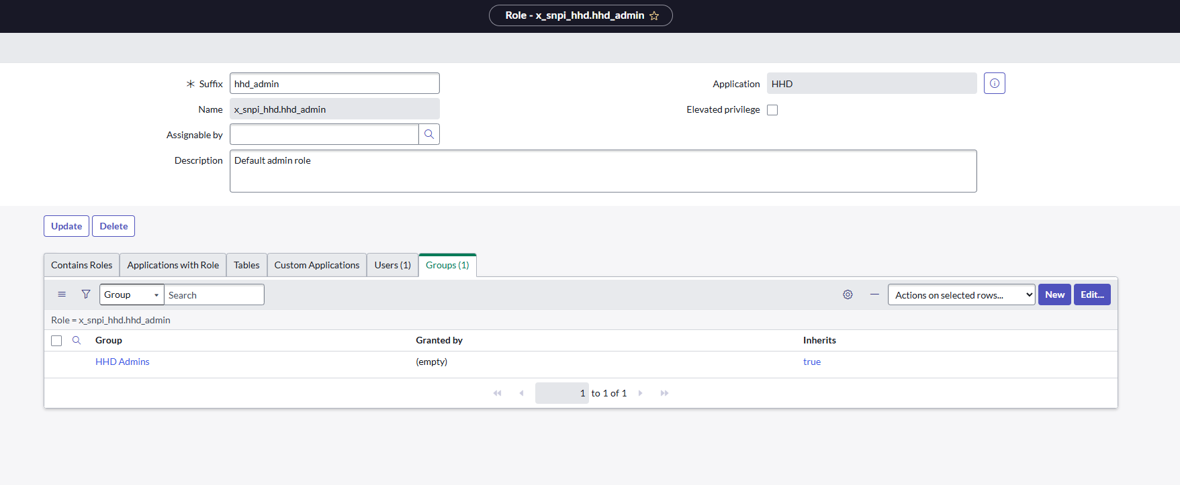Image resolution: width=1180 pixels, height=485 pixels.
Task: Click the Edit... button
Action: pos(1092,294)
